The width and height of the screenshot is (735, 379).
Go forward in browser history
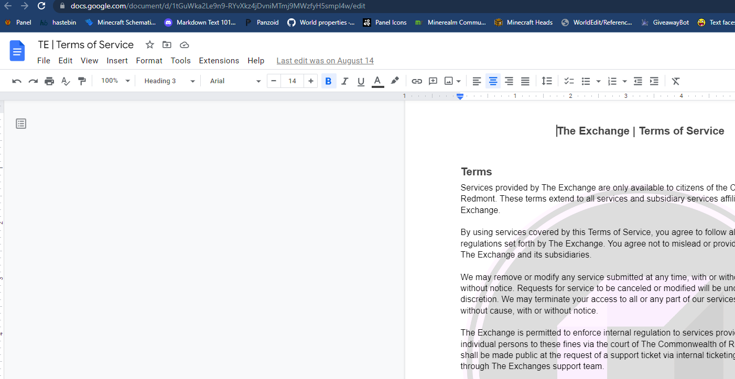[x=24, y=6]
